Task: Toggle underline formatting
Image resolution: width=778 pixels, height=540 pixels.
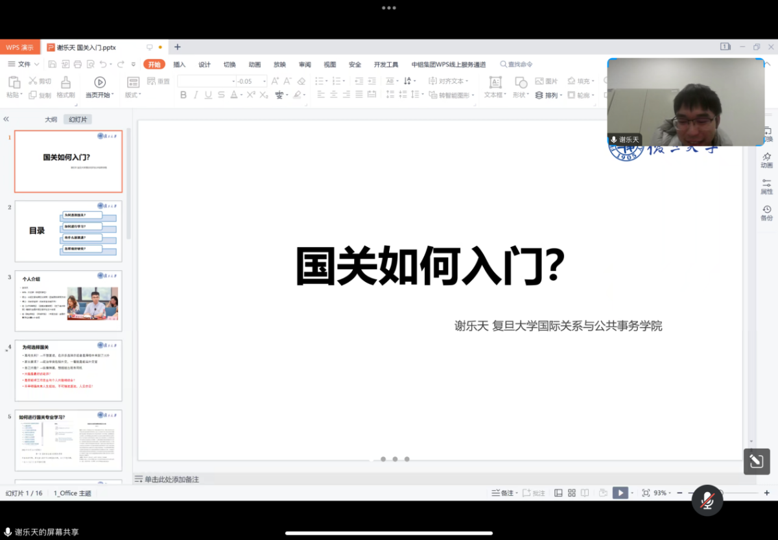Action: pyautogui.click(x=207, y=95)
